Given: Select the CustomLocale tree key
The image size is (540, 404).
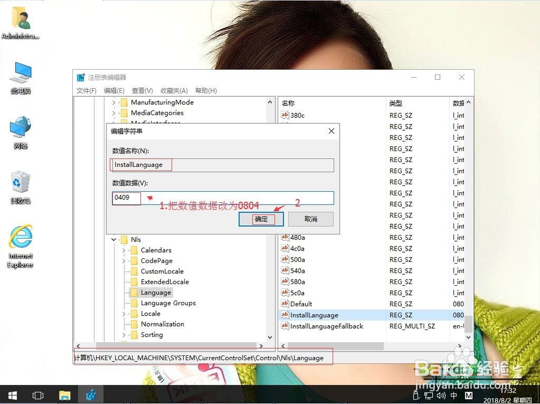Looking at the screenshot, I should tap(162, 271).
